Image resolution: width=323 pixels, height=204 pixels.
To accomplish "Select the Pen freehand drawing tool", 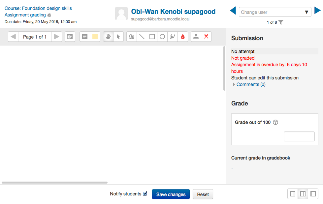I will click(132, 37).
